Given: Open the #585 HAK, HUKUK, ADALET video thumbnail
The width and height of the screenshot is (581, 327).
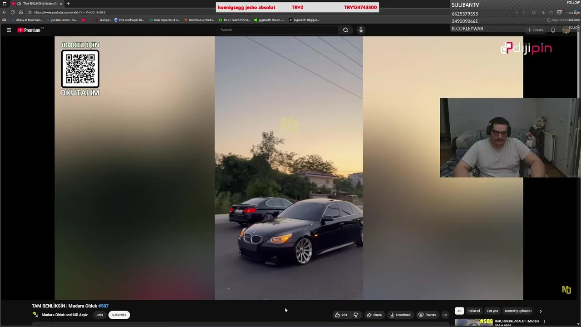Looking at the screenshot, I should [473, 322].
